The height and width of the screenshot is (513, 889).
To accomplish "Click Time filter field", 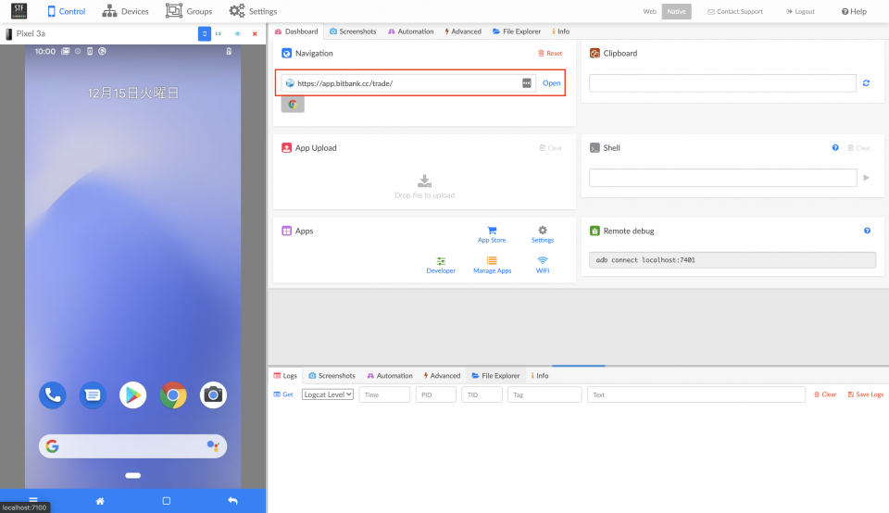I will tap(384, 394).
